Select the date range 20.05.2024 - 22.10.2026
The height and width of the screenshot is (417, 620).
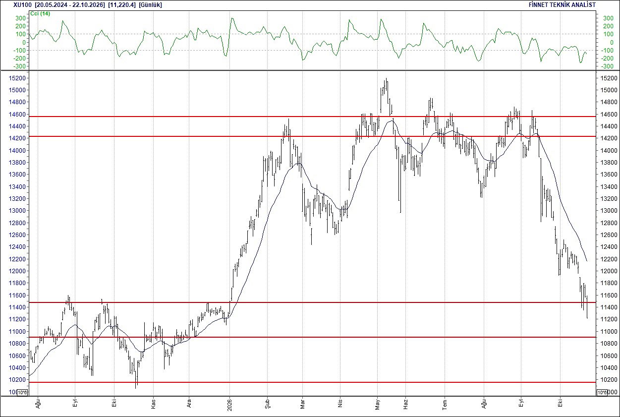[x=70, y=5]
